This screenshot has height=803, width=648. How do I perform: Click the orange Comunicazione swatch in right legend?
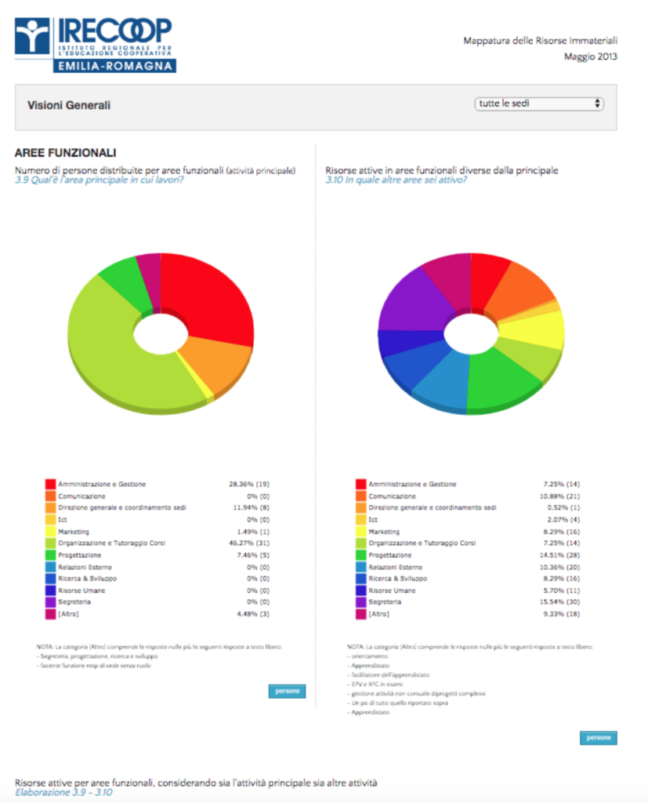(360, 496)
